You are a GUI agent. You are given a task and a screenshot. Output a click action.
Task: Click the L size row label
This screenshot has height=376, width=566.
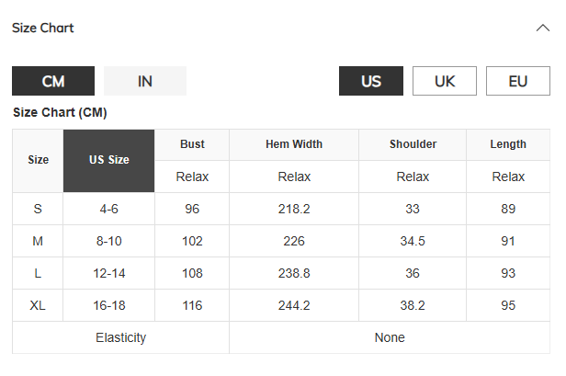click(x=38, y=273)
